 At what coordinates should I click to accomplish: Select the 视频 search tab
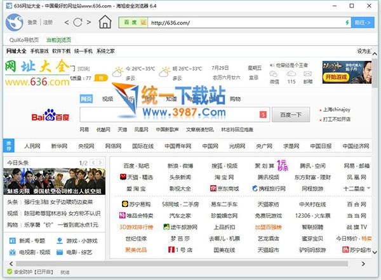point(108,98)
